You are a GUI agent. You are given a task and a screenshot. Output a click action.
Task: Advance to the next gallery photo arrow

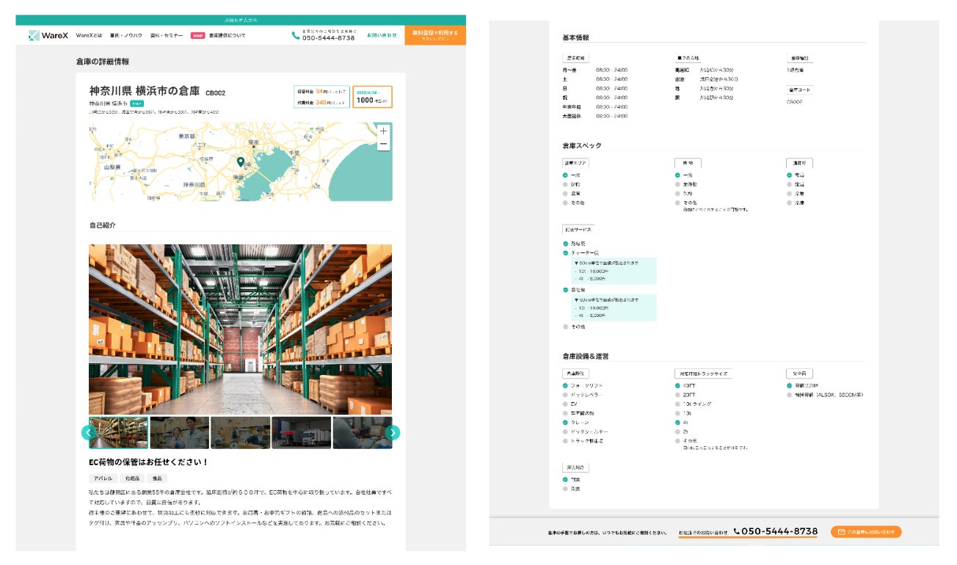pyautogui.click(x=393, y=433)
